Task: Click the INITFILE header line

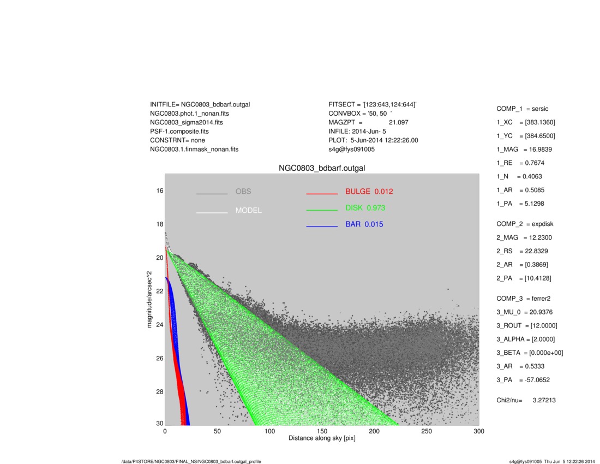Action: [x=200, y=104]
